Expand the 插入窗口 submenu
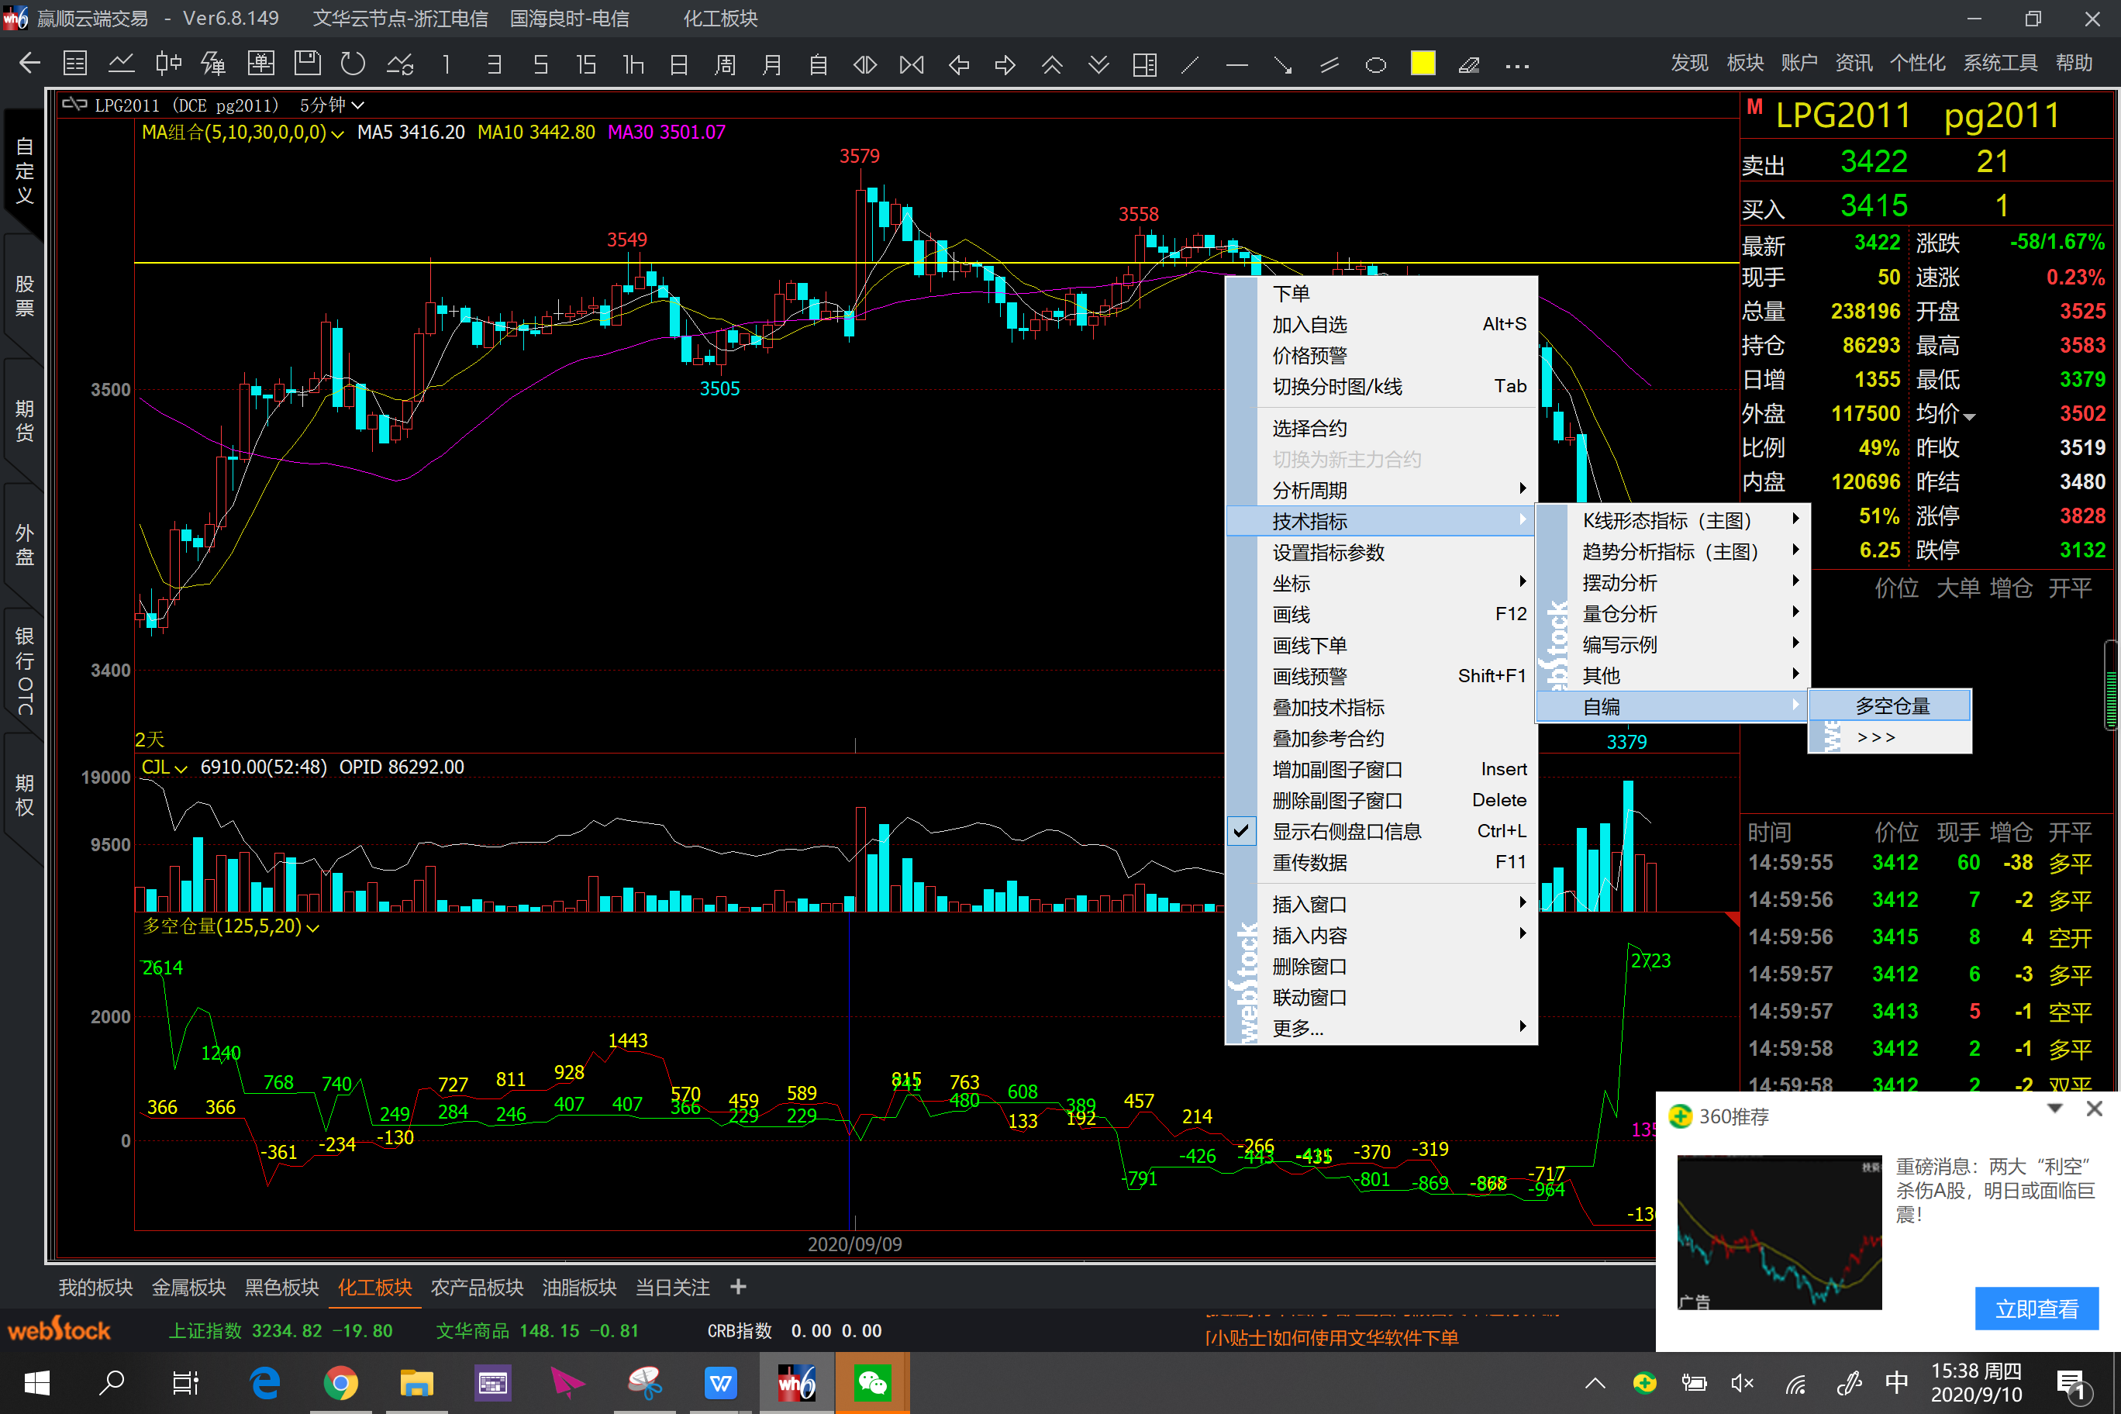The width and height of the screenshot is (2121, 1414). click(1381, 905)
